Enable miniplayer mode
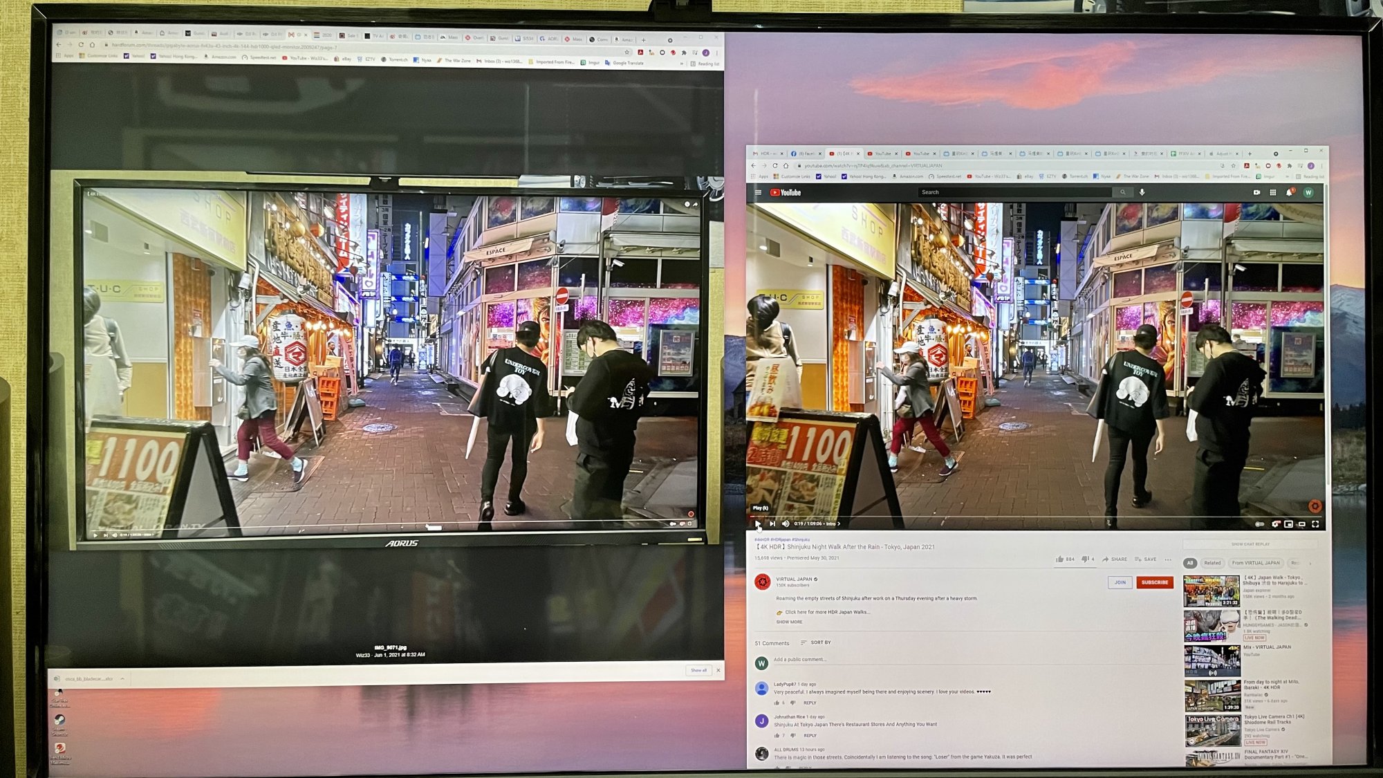 pos(1288,524)
